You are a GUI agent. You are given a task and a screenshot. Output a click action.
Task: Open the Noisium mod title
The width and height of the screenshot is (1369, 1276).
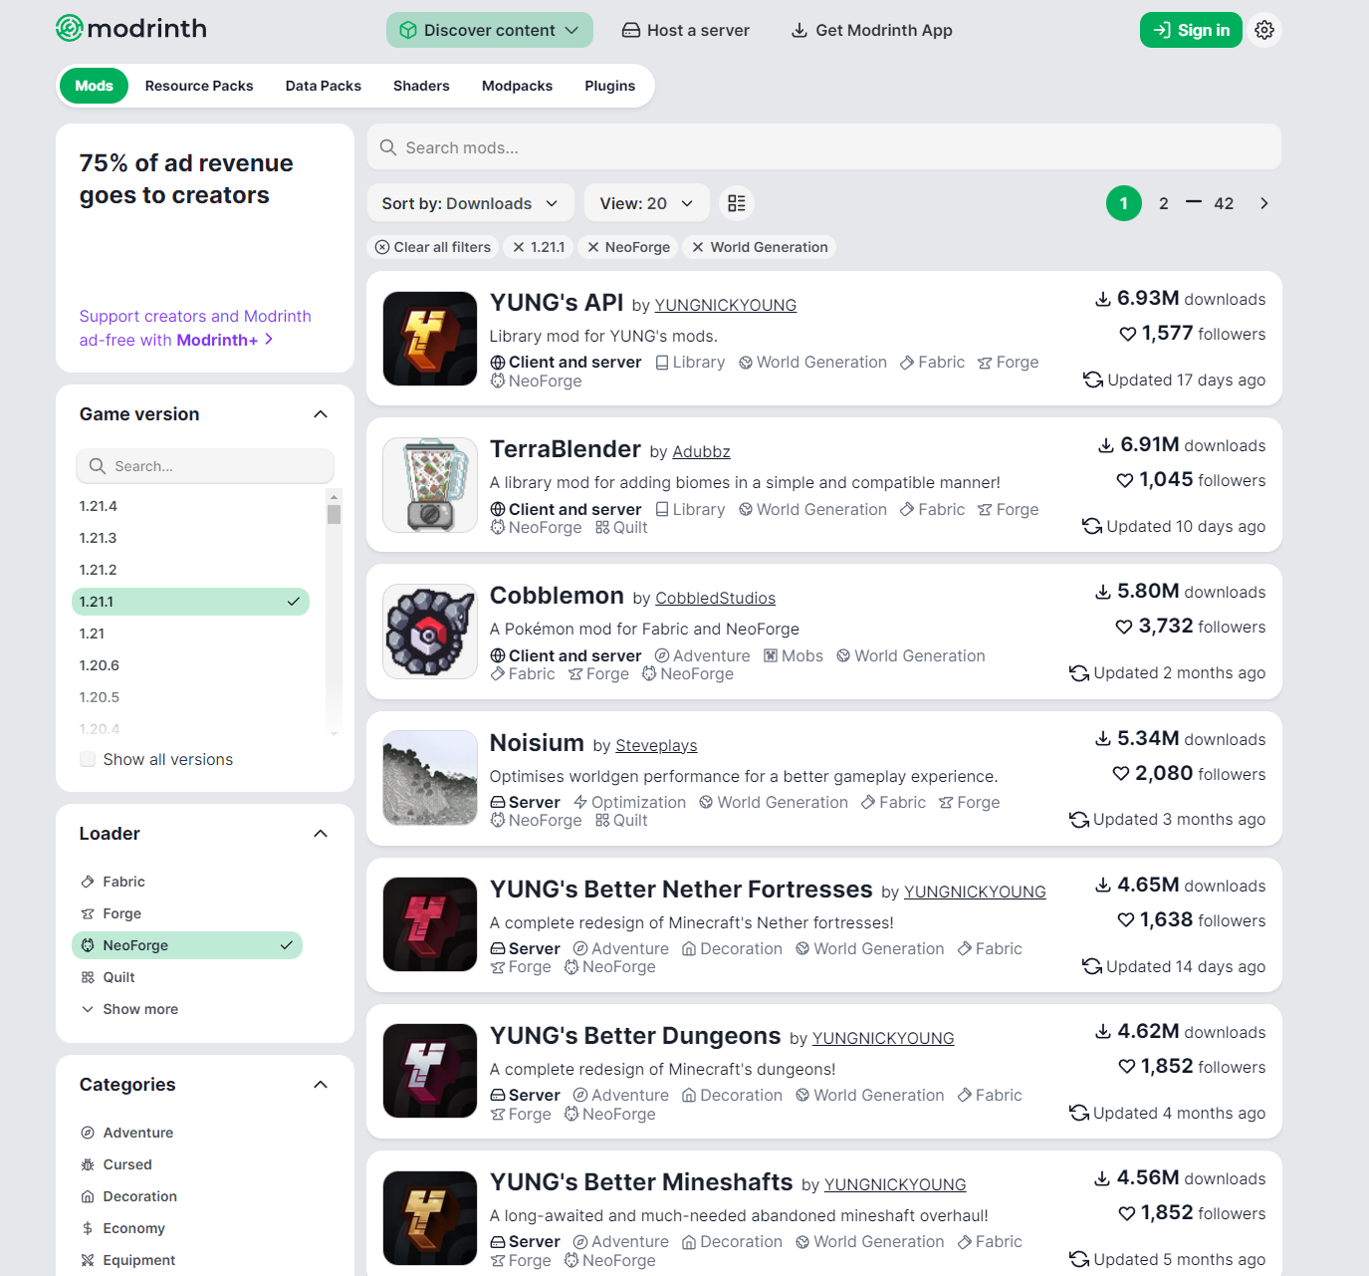click(537, 743)
